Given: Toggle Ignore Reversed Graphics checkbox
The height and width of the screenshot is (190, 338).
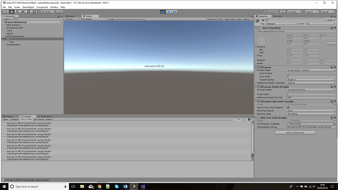Looking at the screenshot, I should tap(288, 107).
